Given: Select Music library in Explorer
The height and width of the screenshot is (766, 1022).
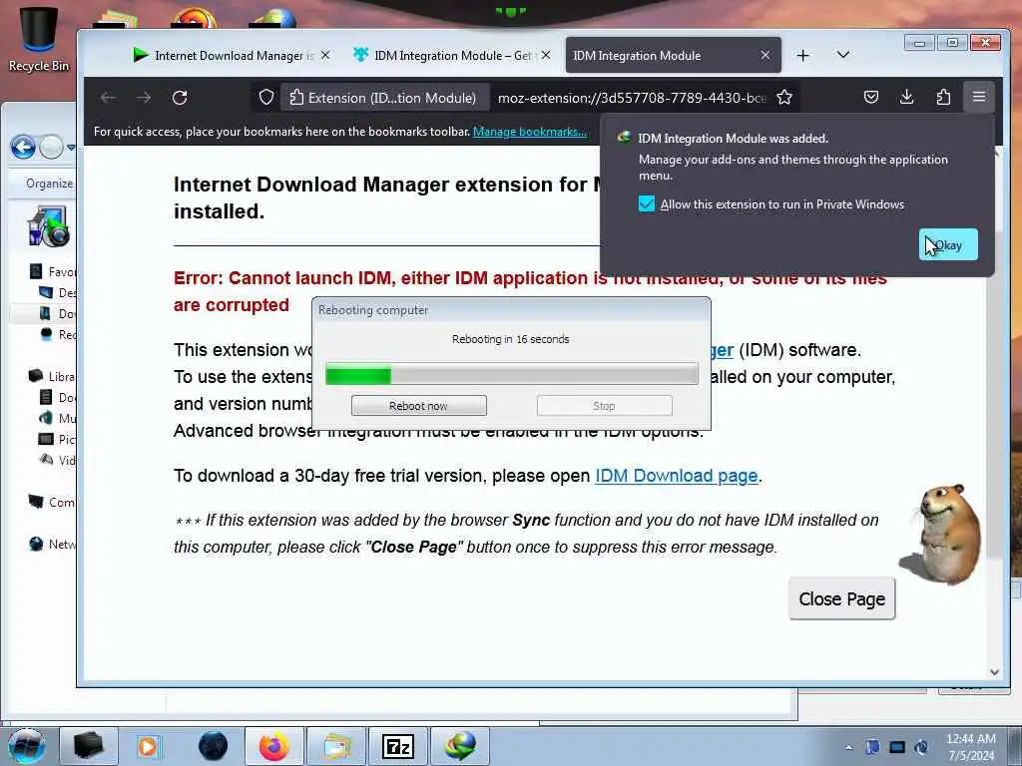Looking at the screenshot, I should (x=57, y=418).
